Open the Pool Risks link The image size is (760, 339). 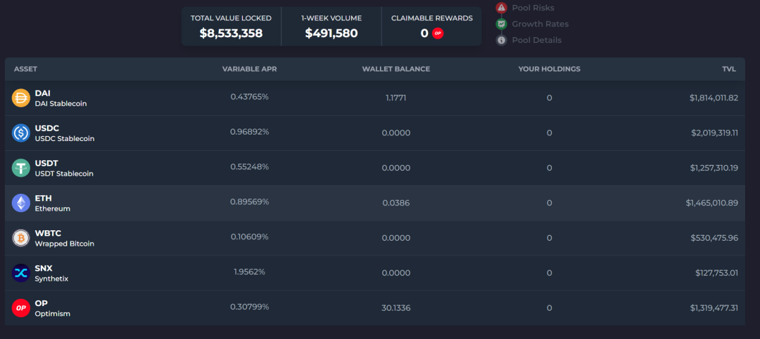pos(533,8)
